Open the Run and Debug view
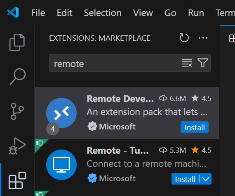This screenshot has width=235, height=196. pyautogui.click(x=17, y=146)
